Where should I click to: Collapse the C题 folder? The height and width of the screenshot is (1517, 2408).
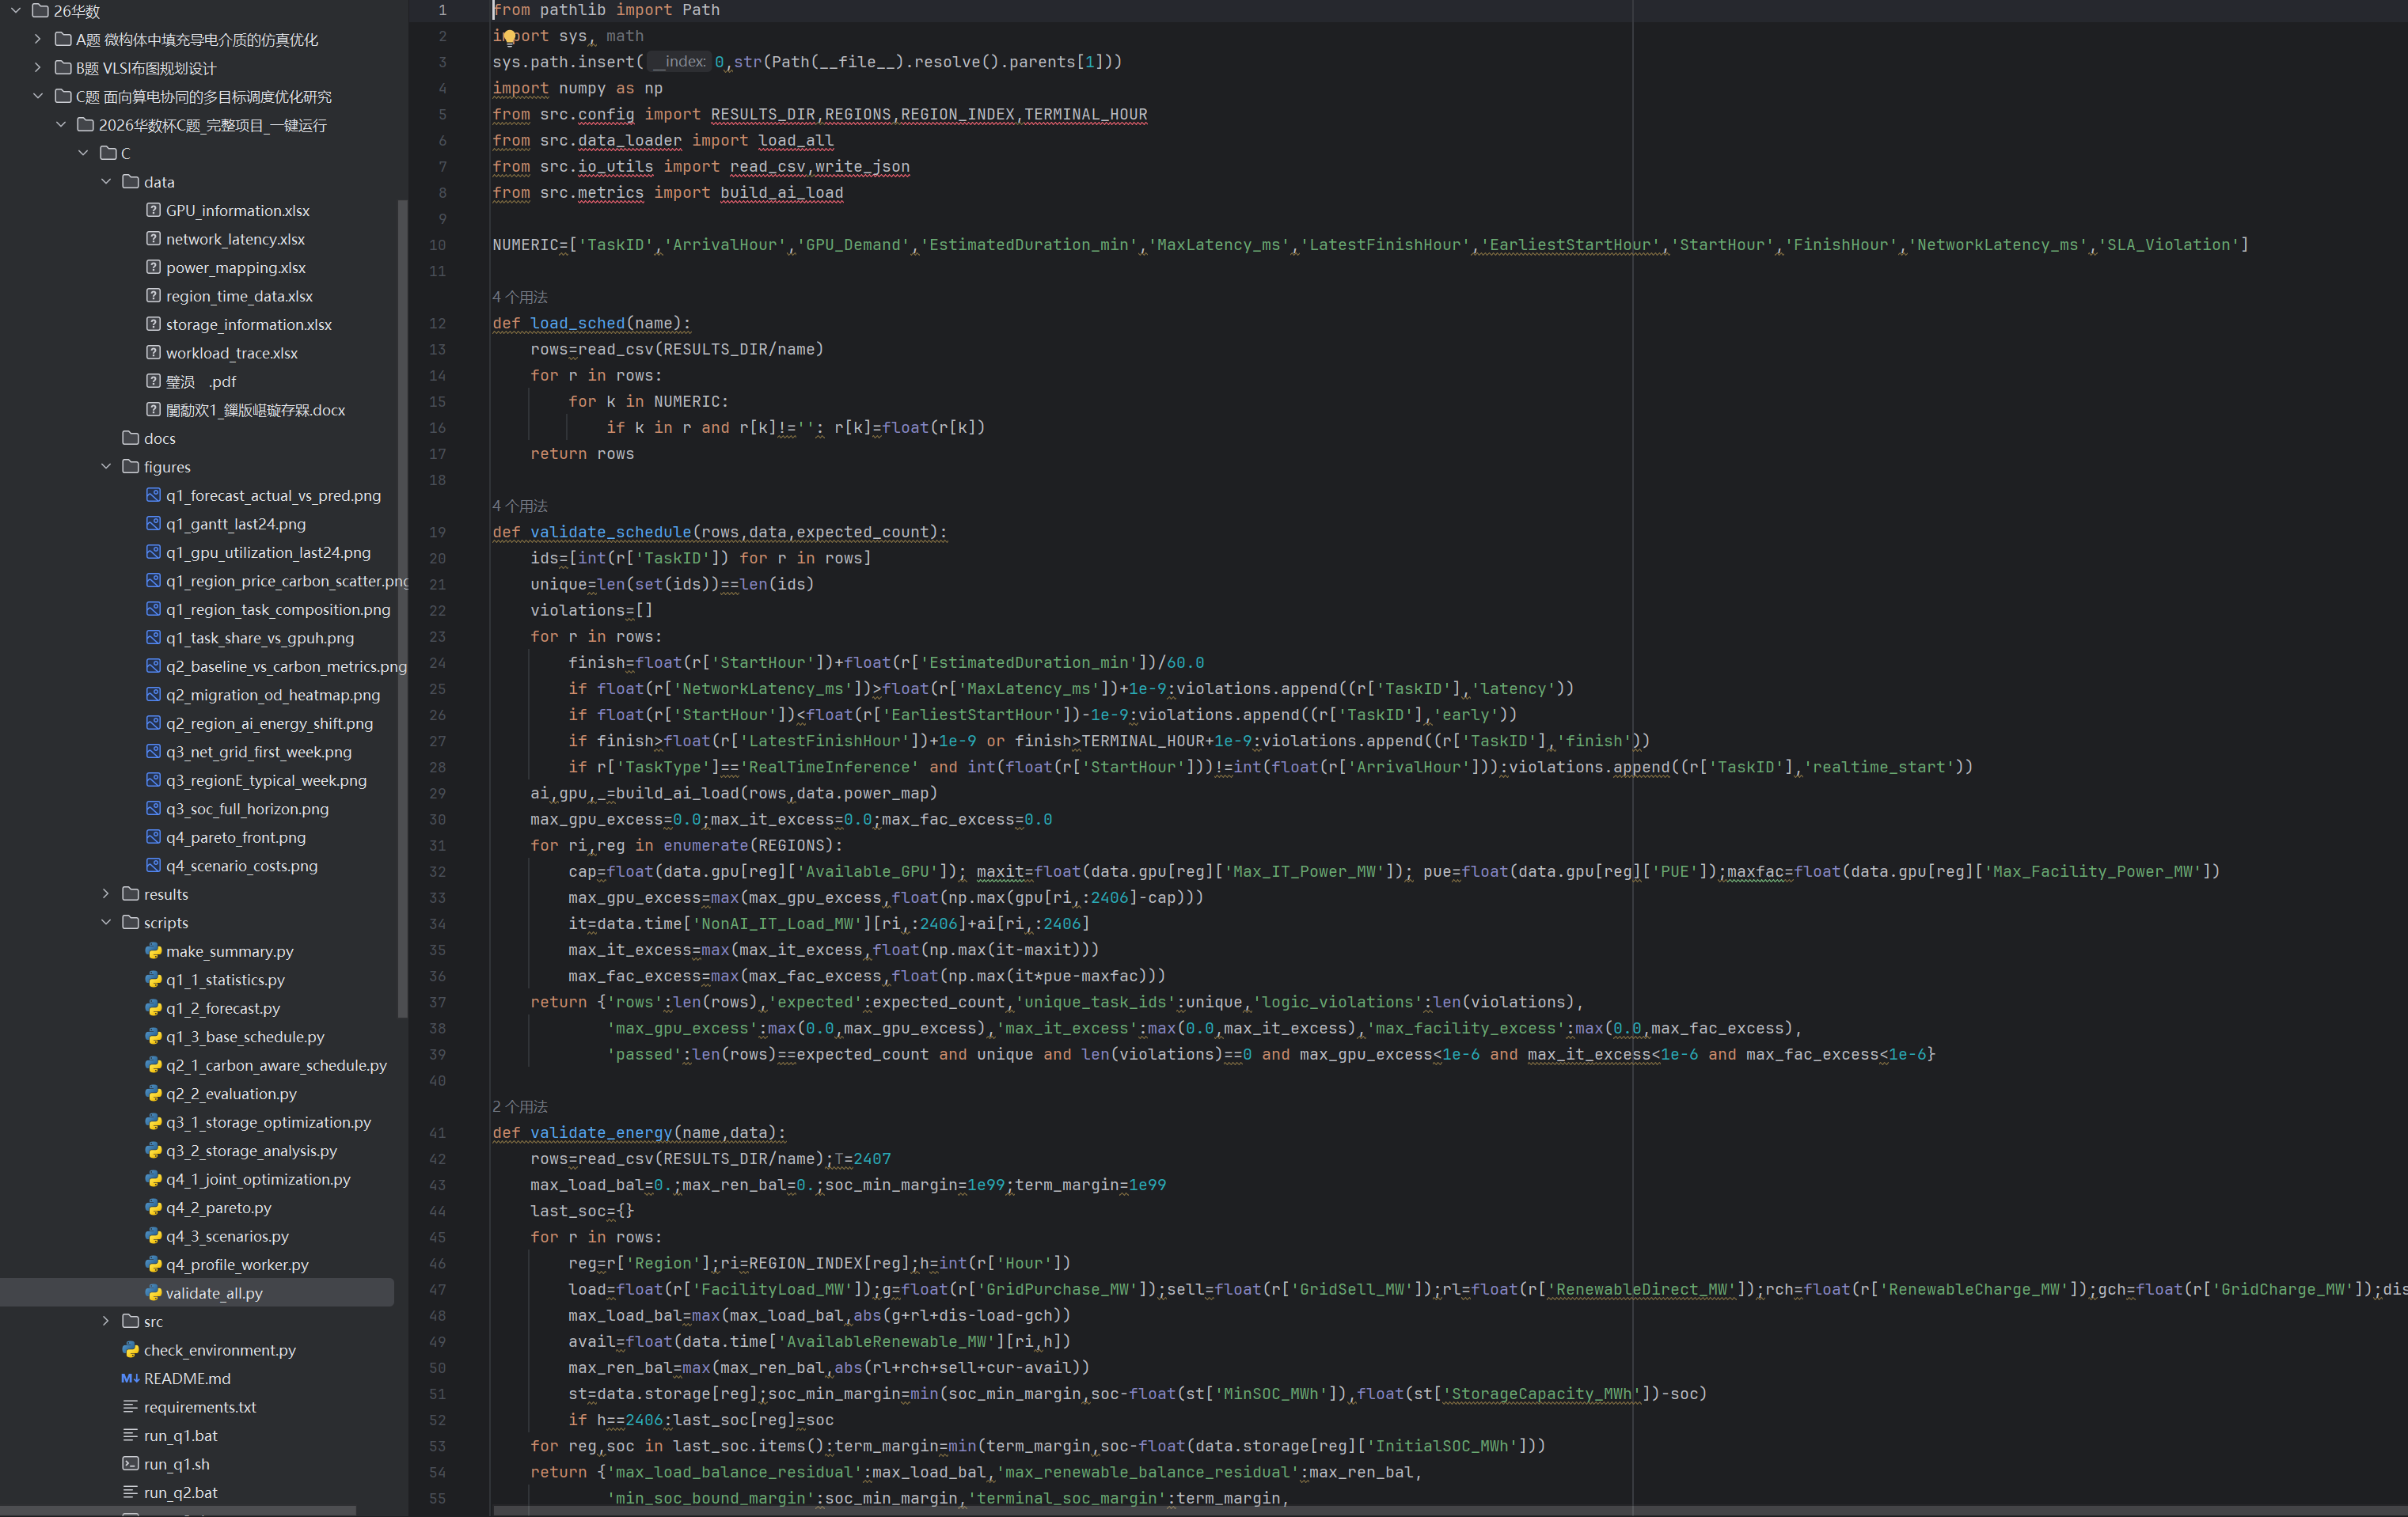point(38,97)
